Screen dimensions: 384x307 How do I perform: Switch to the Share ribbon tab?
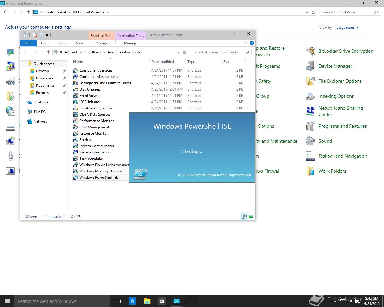click(63, 43)
